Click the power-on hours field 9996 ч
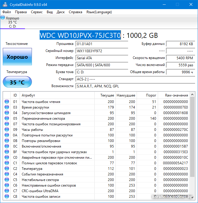Screen dimensions: 198x203 click(x=180, y=72)
